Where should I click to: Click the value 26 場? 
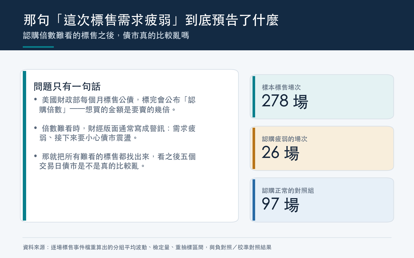click(x=280, y=153)
